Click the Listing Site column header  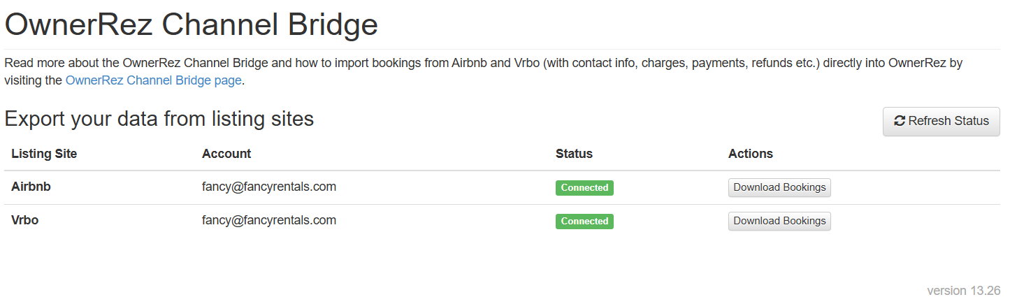coord(44,154)
